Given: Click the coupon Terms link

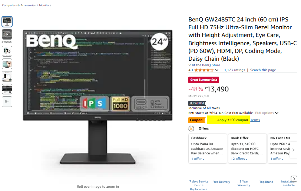Looking at the screenshot, I should click(x=255, y=120).
